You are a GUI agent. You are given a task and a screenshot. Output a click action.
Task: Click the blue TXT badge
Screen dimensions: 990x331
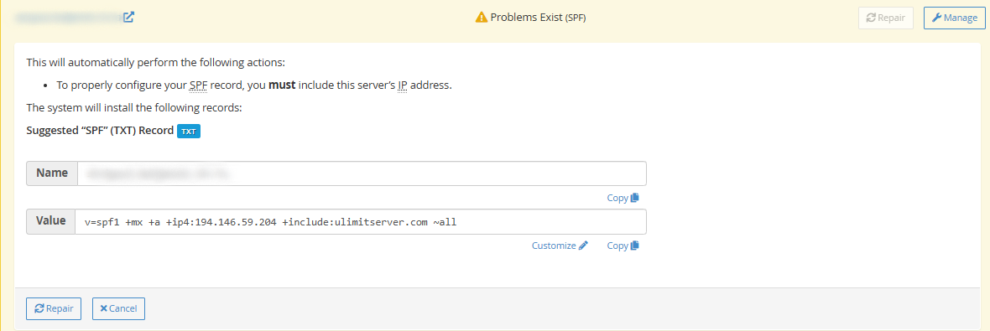[x=189, y=131]
